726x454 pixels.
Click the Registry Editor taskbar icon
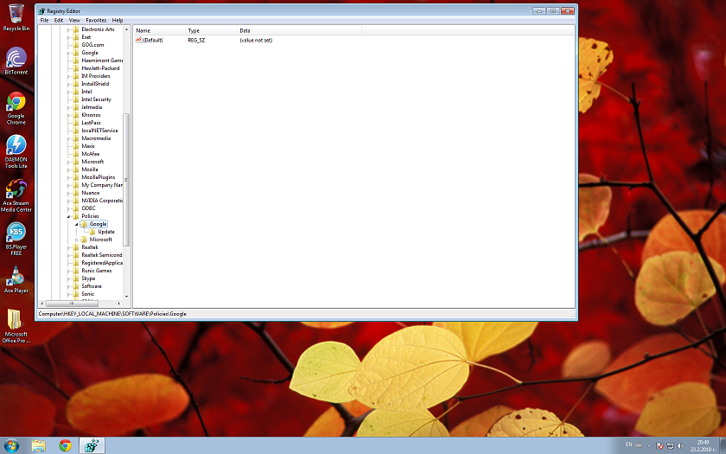(92, 445)
